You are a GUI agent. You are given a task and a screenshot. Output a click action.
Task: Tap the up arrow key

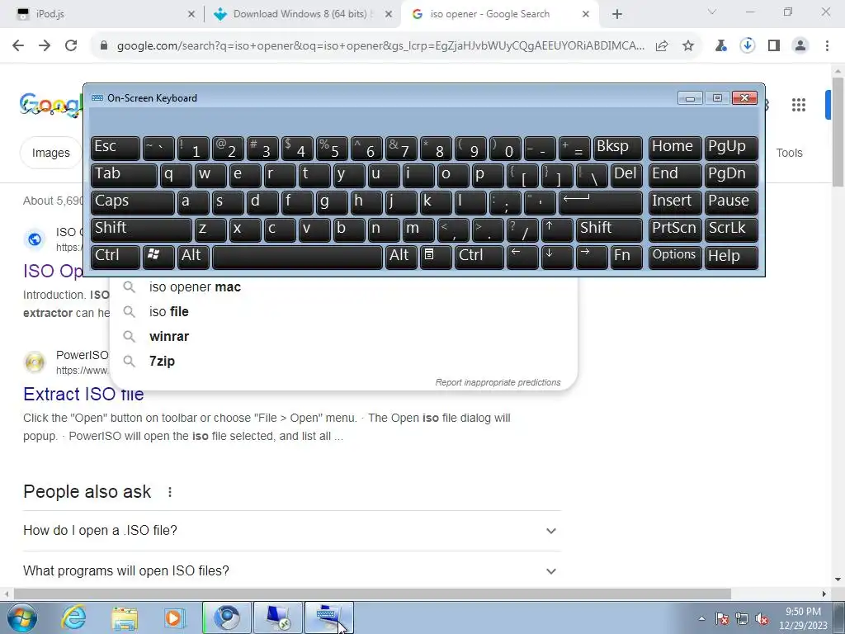point(557,229)
